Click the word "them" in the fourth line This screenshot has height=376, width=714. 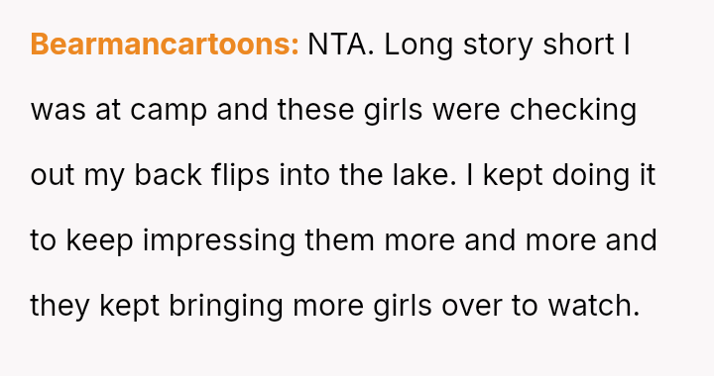(x=340, y=240)
